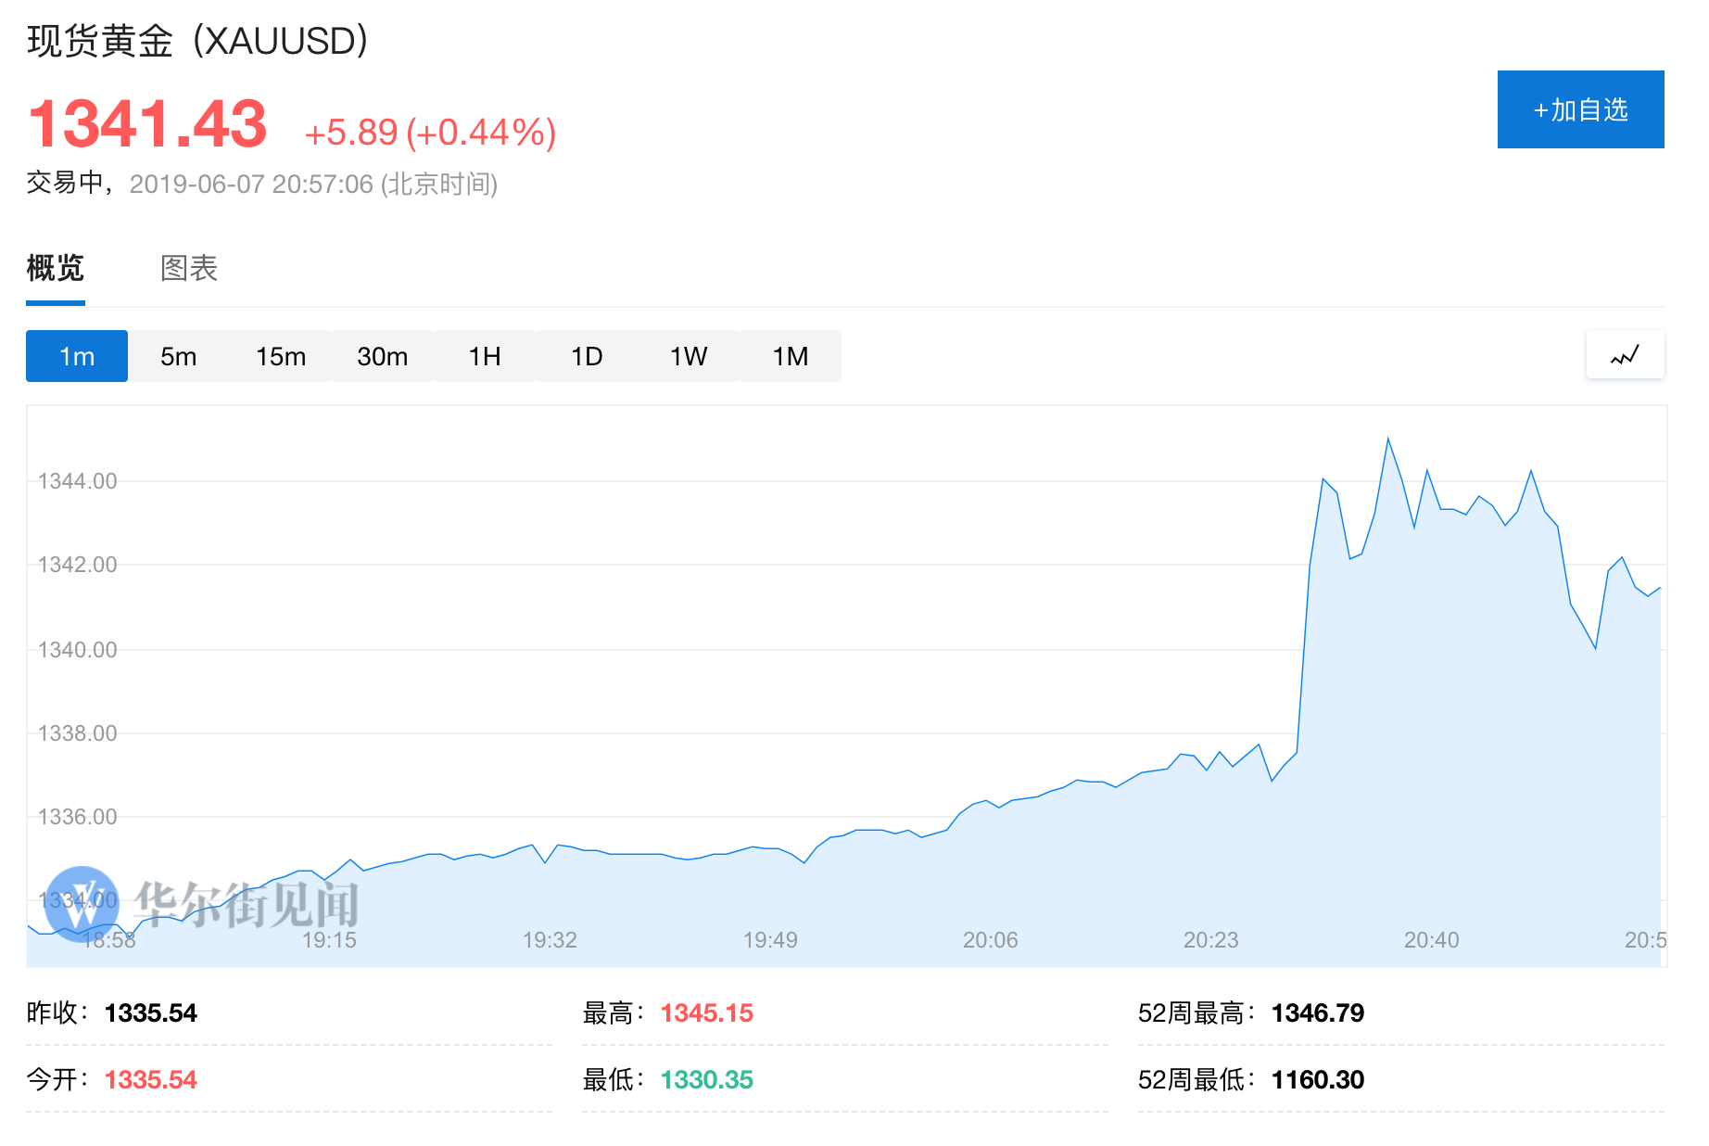Screen dimensions: 1709x1146
Task: Select the 1m interval
Action: point(77,356)
